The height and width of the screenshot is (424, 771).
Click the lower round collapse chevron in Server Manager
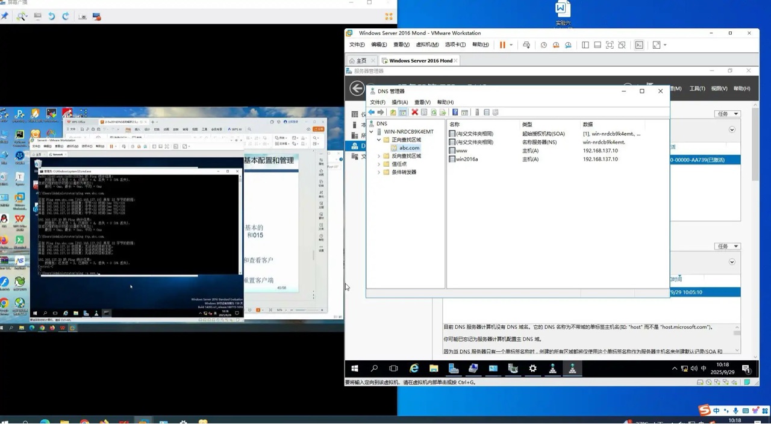pyautogui.click(x=732, y=262)
